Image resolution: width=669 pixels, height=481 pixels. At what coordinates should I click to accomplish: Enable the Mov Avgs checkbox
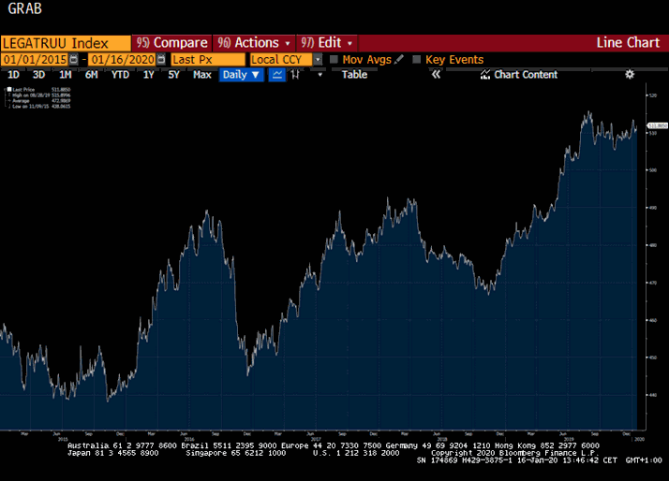(x=334, y=59)
